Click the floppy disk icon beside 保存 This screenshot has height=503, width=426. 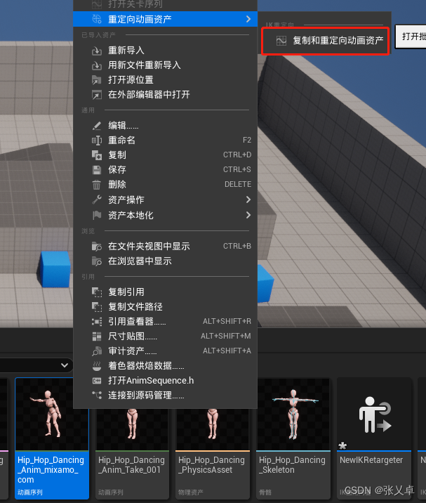tap(97, 170)
